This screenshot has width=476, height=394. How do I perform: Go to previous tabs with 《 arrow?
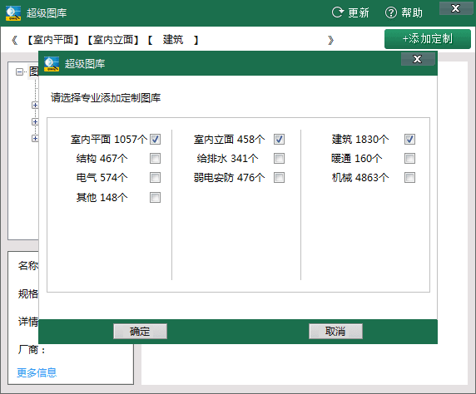click(15, 40)
